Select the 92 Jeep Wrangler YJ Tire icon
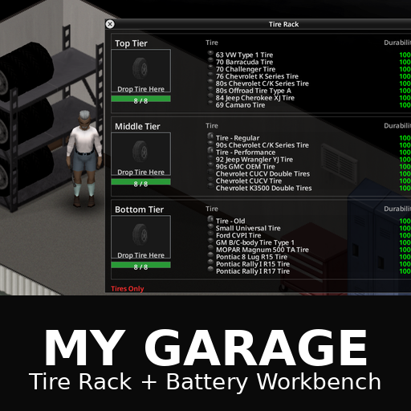The height and width of the screenshot is (411, 411). (210, 157)
